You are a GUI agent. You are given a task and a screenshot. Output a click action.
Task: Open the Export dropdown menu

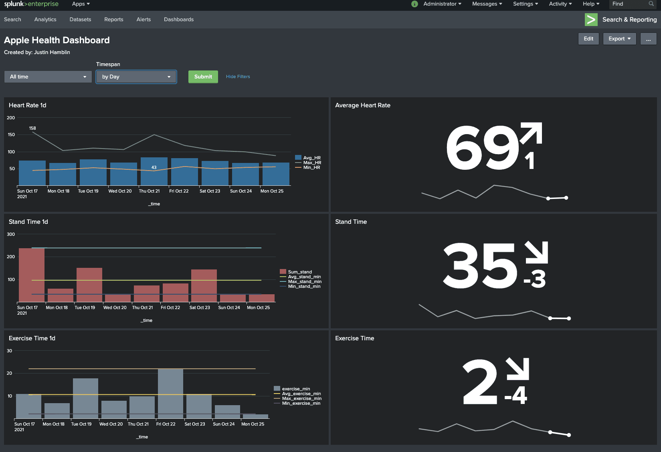coord(619,39)
